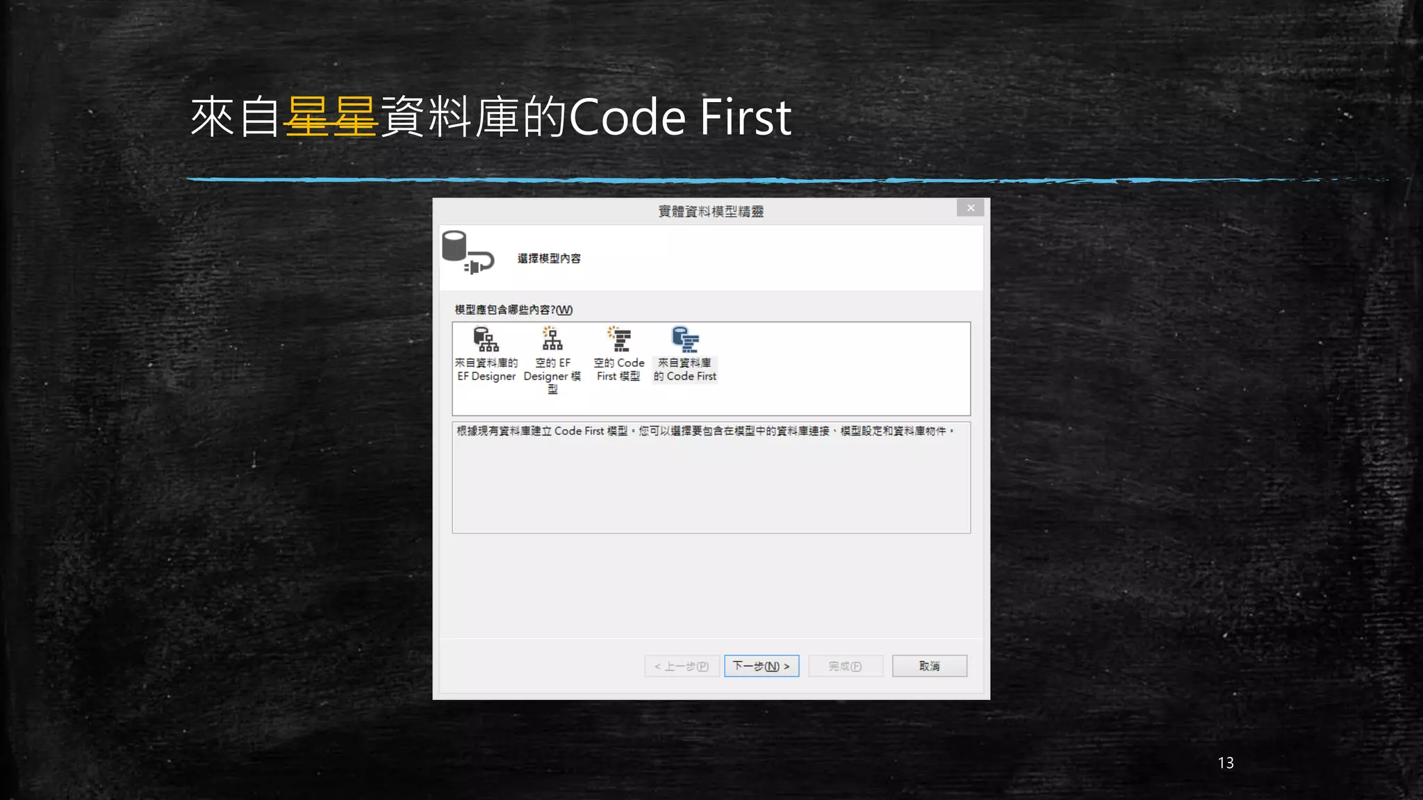This screenshot has width=1423, height=800.
Task: Click the 選擇模型內容 heading
Action: point(549,258)
